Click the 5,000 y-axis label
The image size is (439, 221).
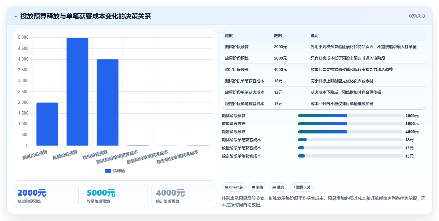(23, 37)
